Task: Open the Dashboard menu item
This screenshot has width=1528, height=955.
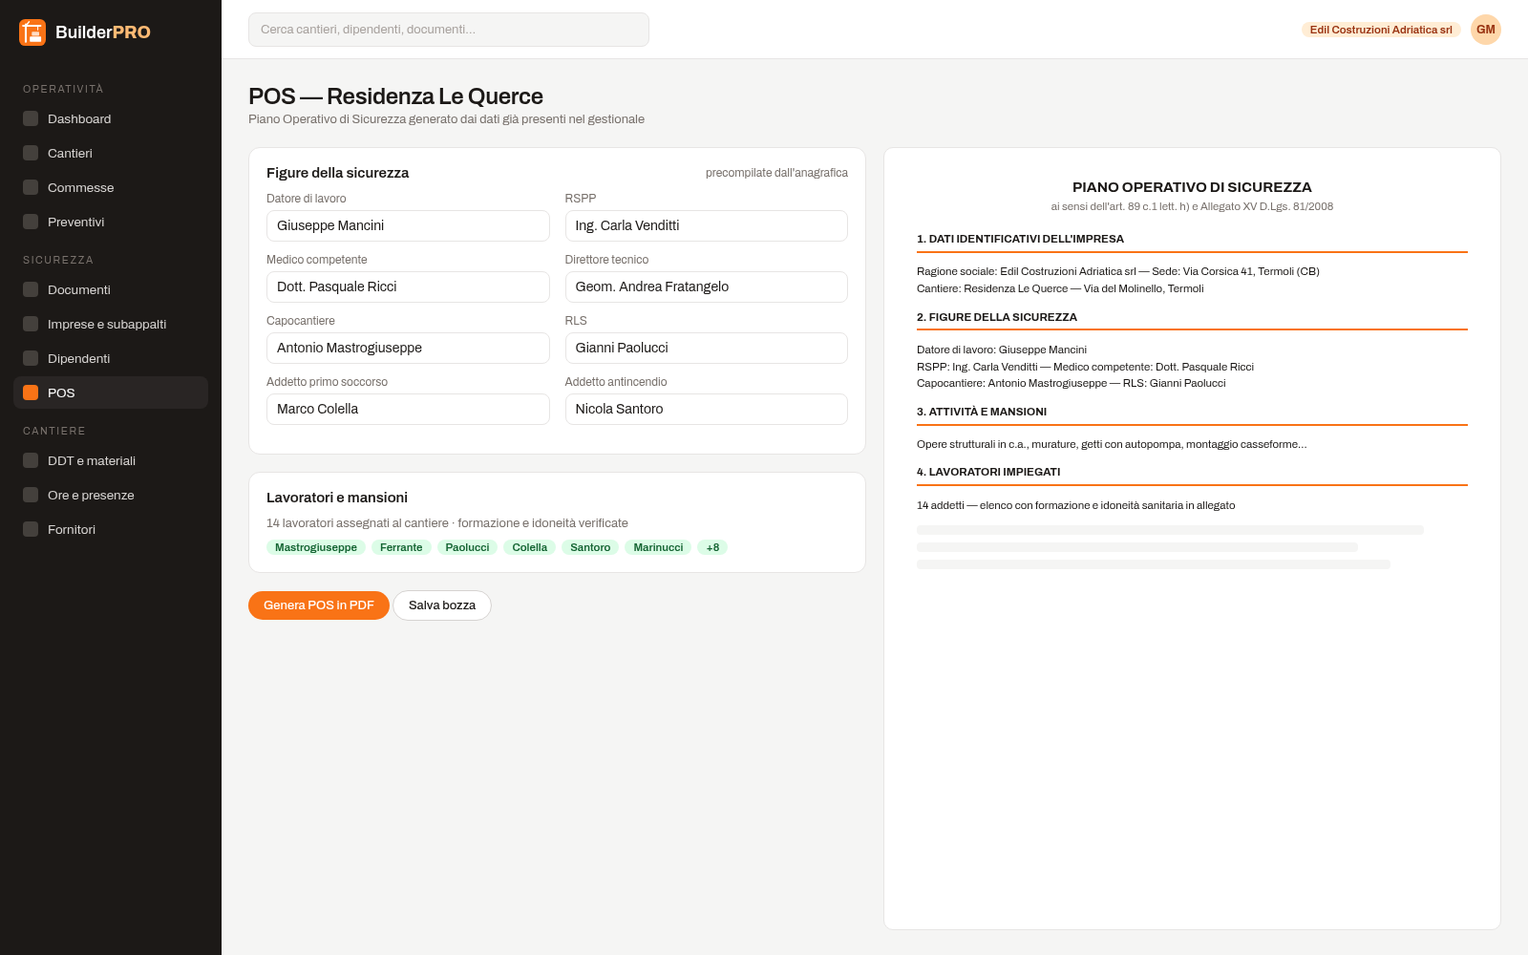Action: pyautogui.click(x=111, y=118)
